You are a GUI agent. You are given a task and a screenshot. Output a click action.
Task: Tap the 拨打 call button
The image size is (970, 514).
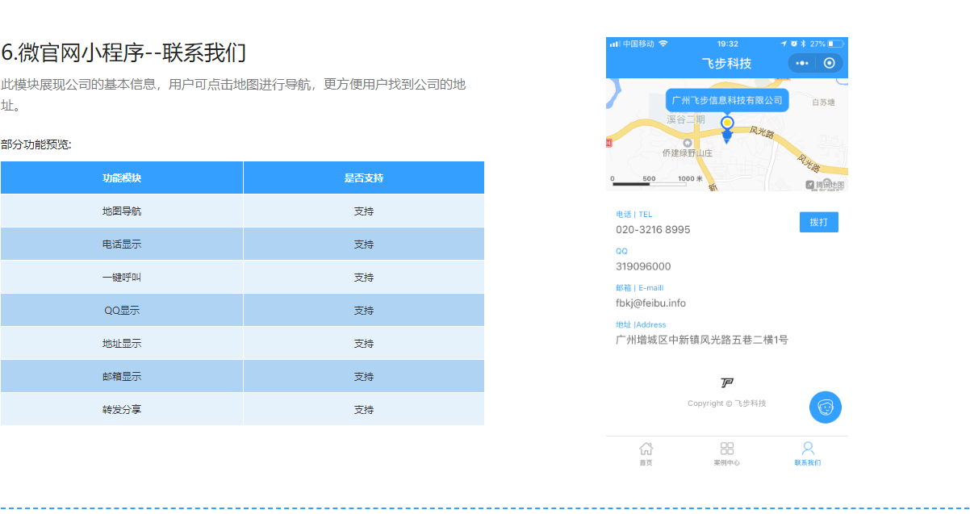point(819,222)
